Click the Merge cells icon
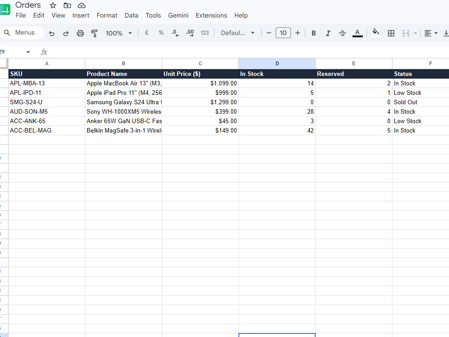Viewport: 449px width, 337px height. [406, 33]
